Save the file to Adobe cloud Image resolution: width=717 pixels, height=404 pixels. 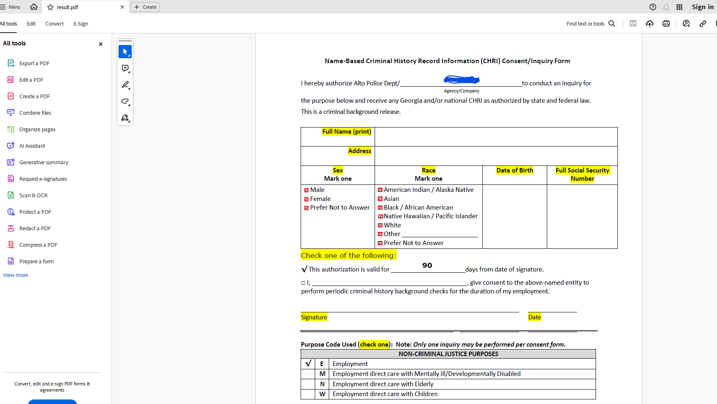(x=649, y=24)
